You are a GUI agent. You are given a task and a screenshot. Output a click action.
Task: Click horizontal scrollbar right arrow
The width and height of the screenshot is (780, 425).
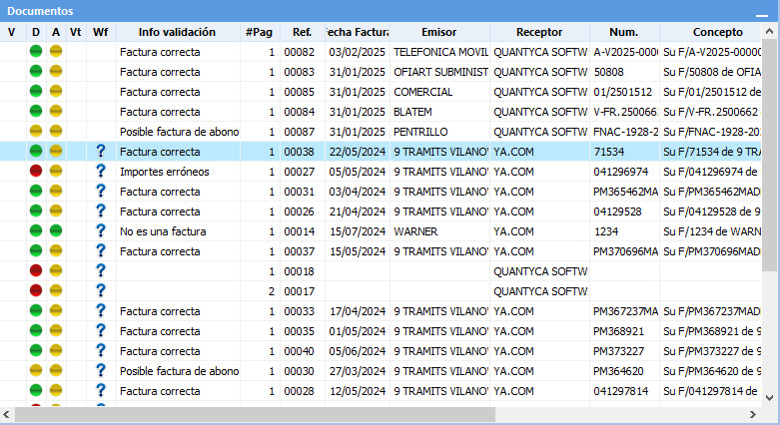click(753, 414)
